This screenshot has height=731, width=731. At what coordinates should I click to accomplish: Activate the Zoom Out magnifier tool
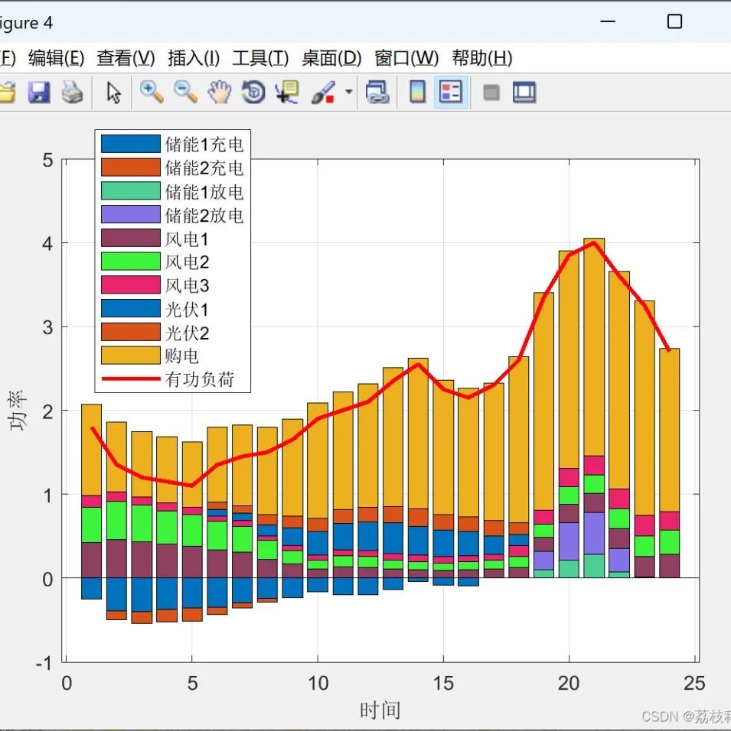click(185, 92)
